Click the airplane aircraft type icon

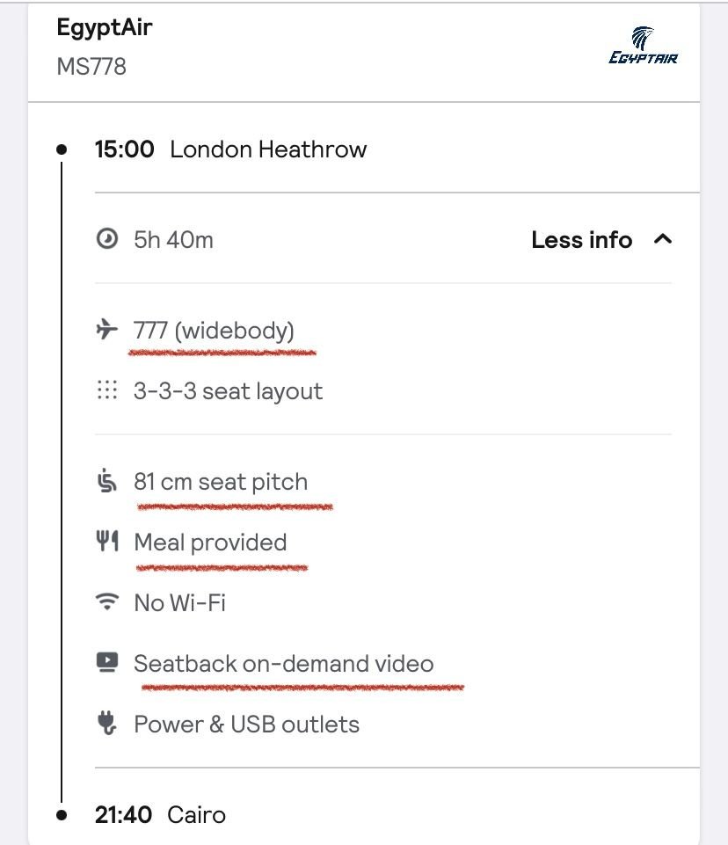pos(107,331)
